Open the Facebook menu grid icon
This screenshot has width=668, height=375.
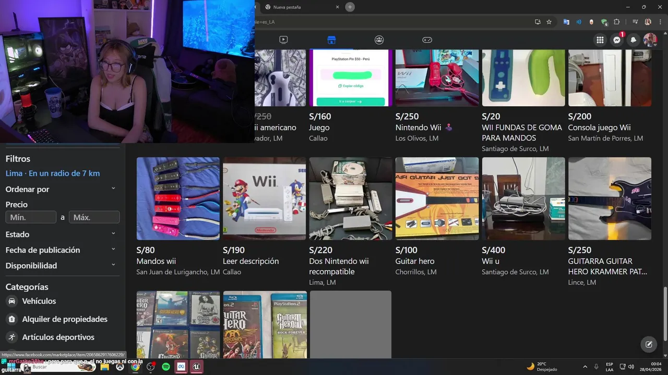[x=600, y=40]
